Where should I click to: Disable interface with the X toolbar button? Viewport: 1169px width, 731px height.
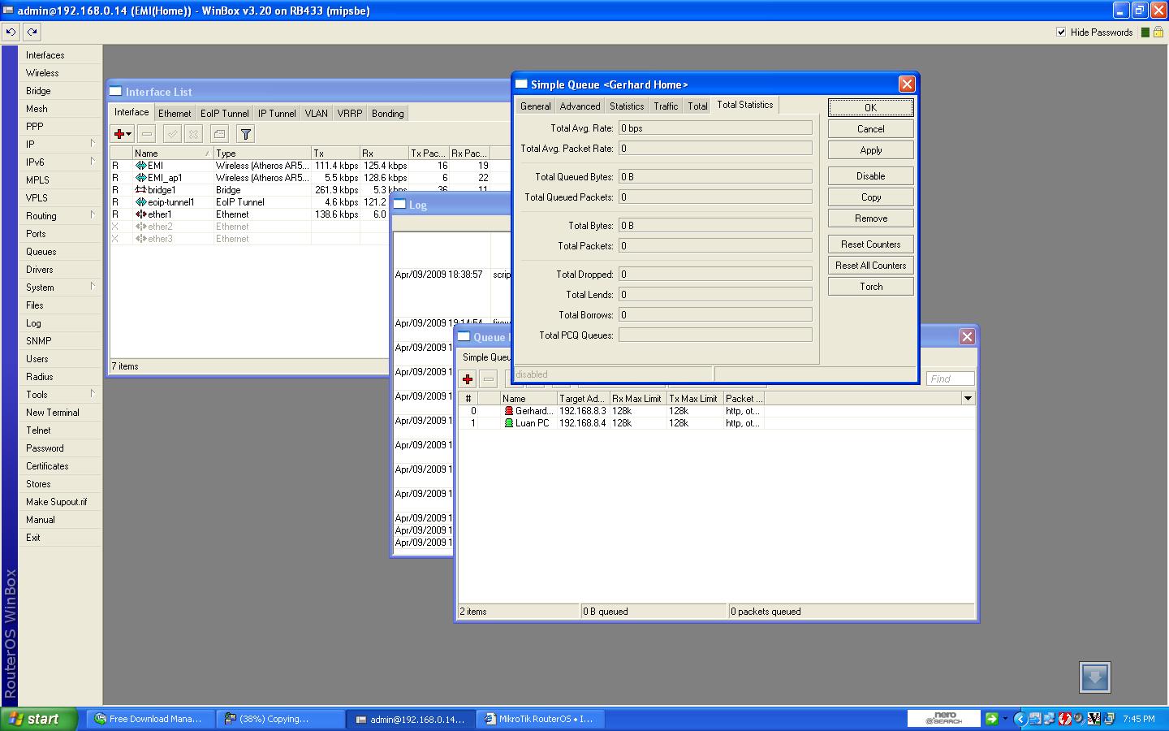pos(193,134)
